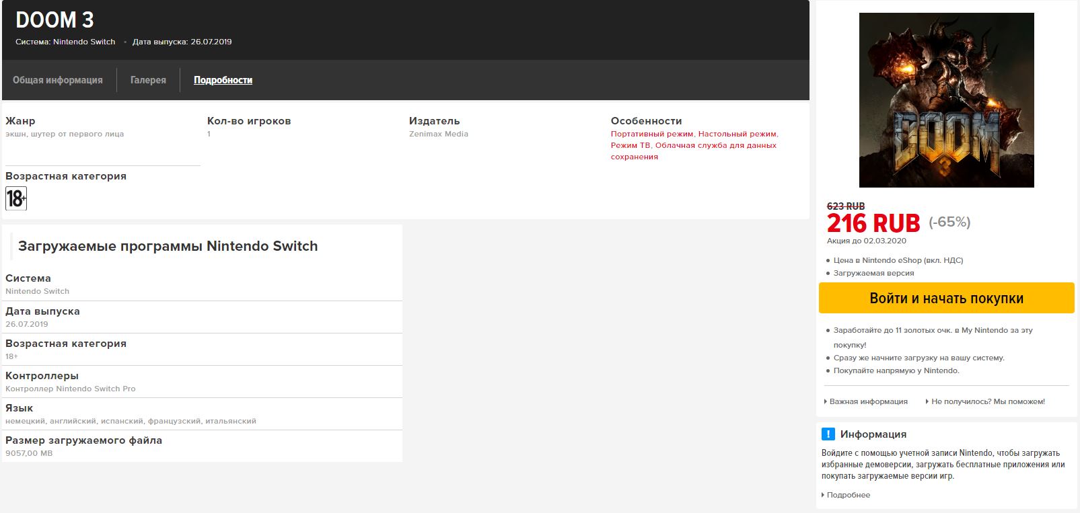Click the Язык row label
The width and height of the screenshot is (1080, 513).
pos(20,408)
